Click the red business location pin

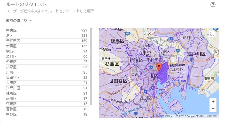coord(159,67)
